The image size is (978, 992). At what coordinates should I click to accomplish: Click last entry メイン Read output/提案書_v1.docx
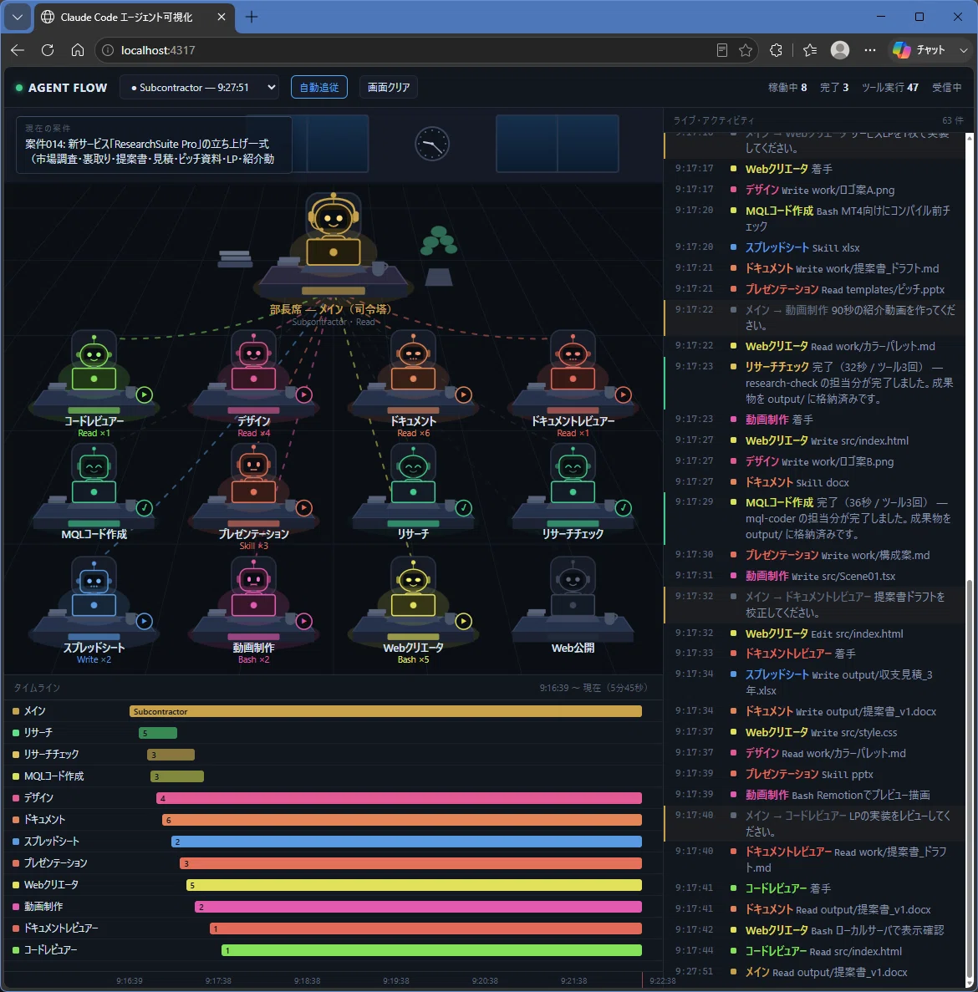point(816,972)
